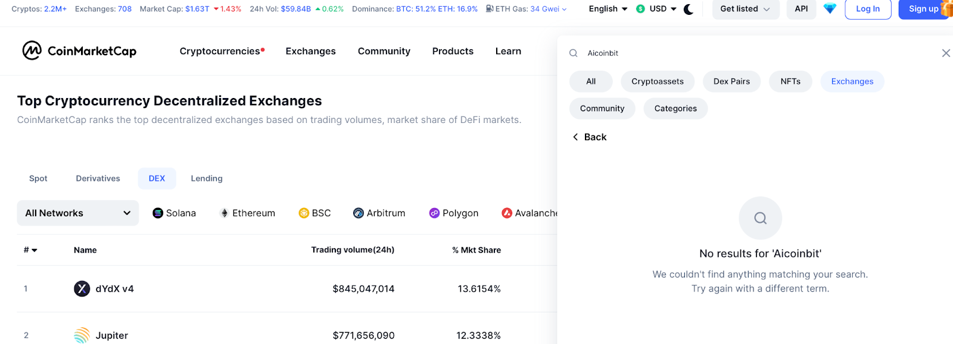The image size is (953, 344).
Task: Click the Polygon network icon
Action: point(435,213)
